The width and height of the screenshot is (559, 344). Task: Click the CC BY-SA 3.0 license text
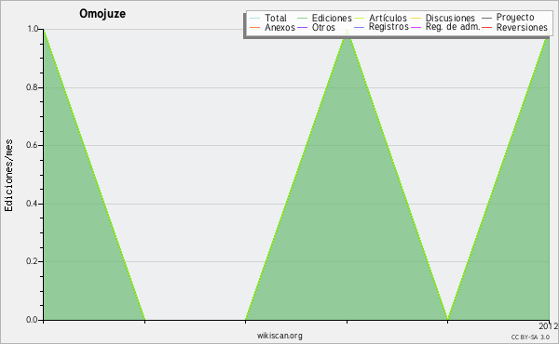[530, 337]
